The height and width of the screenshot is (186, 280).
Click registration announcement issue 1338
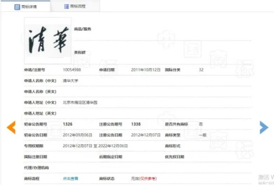point(136,124)
